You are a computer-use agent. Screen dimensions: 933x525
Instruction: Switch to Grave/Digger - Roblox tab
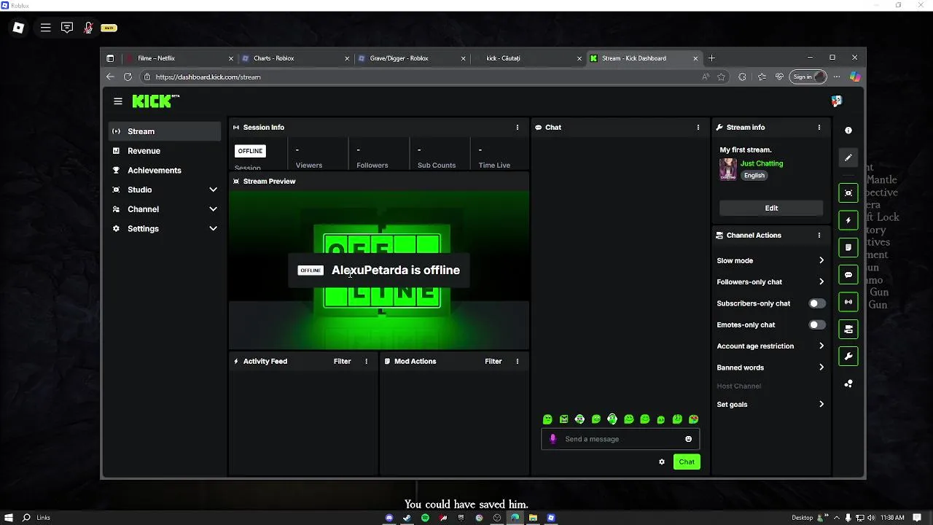[412, 58]
